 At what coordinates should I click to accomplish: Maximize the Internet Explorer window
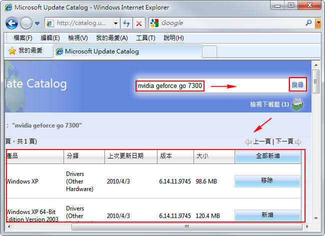(x=291, y=5)
